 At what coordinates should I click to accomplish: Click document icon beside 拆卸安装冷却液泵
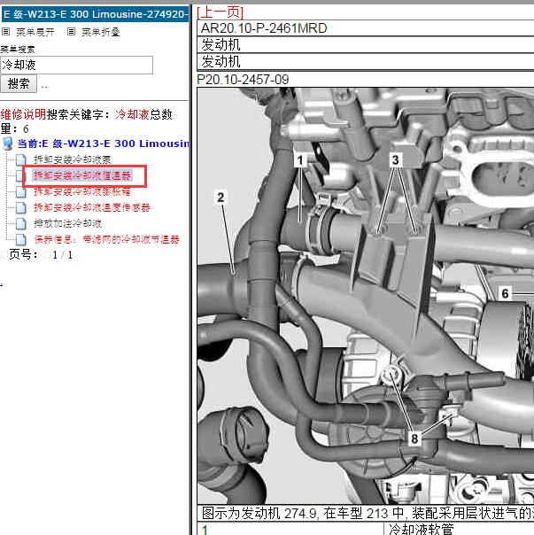pyautogui.click(x=21, y=159)
